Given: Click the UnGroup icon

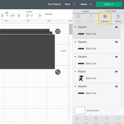Looking at the screenshot, I should click(x=91, y=16).
